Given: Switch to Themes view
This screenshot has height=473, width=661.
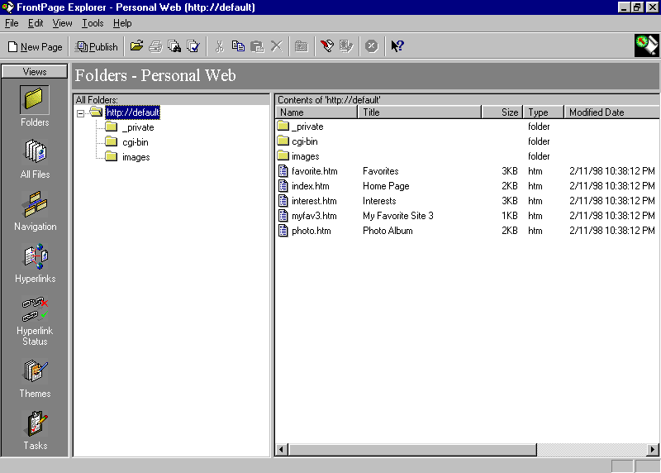Looking at the screenshot, I should [35, 378].
